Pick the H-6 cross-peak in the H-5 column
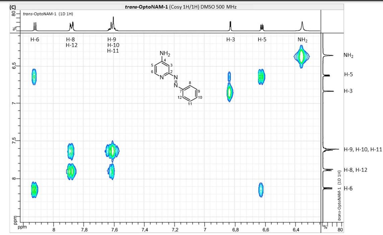 tap(261, 190)
